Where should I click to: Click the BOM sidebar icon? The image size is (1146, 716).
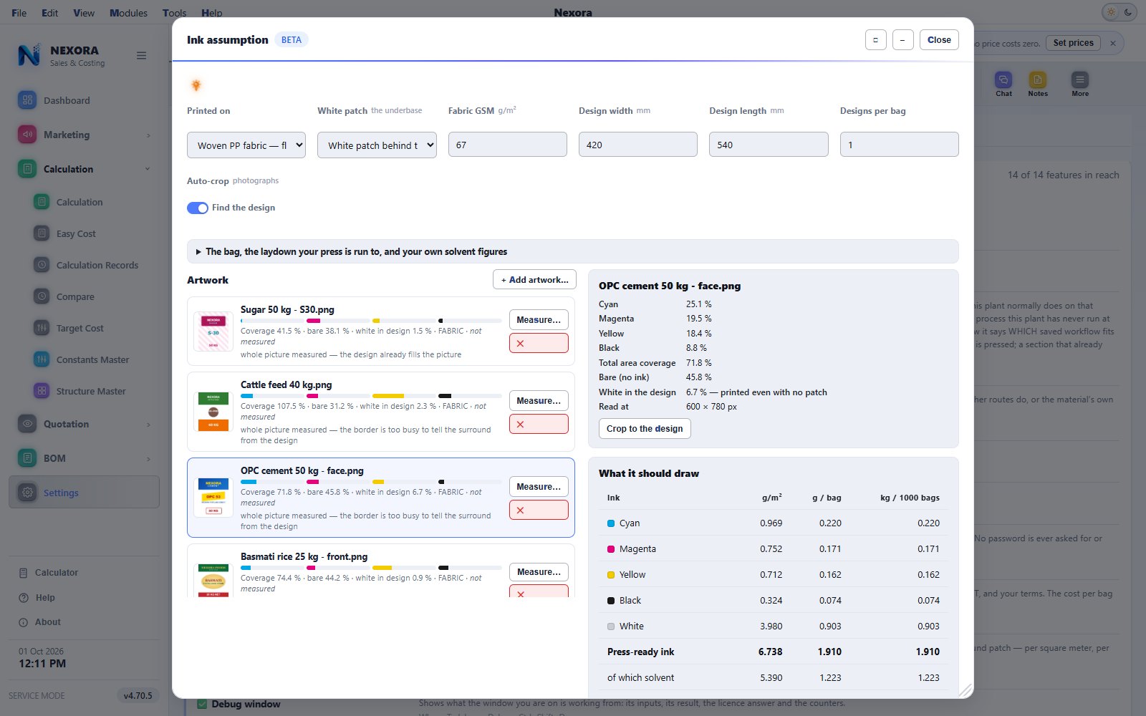(27, 458)
